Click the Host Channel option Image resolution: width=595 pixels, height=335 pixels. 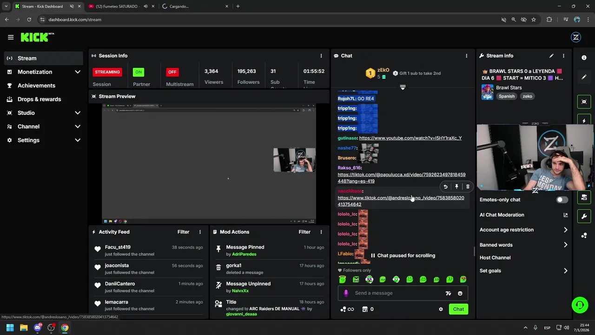click(495, 258)
